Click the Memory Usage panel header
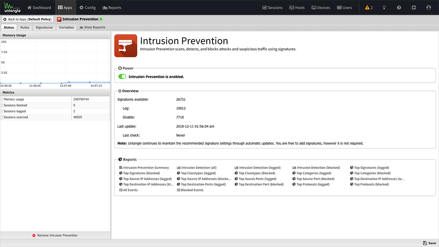 pyautogui.click(x=55, y=35)
